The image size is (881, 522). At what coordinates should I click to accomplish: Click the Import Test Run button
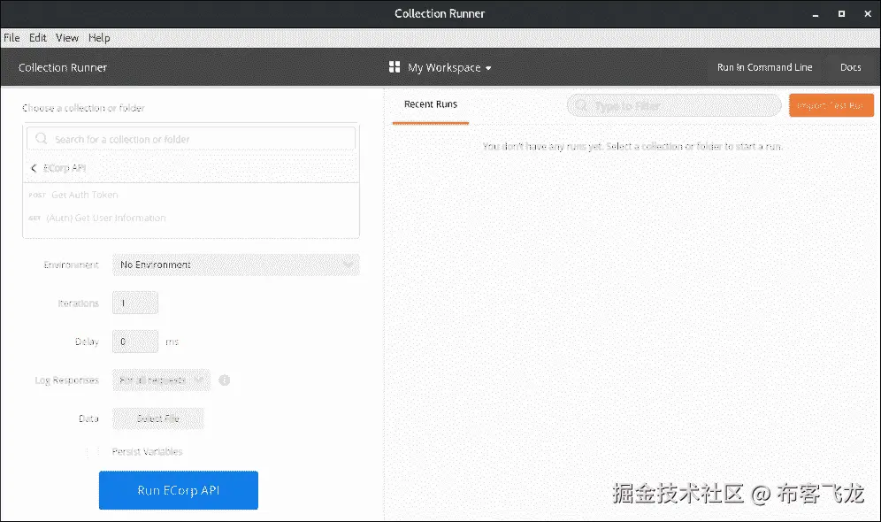pos(831,105)
